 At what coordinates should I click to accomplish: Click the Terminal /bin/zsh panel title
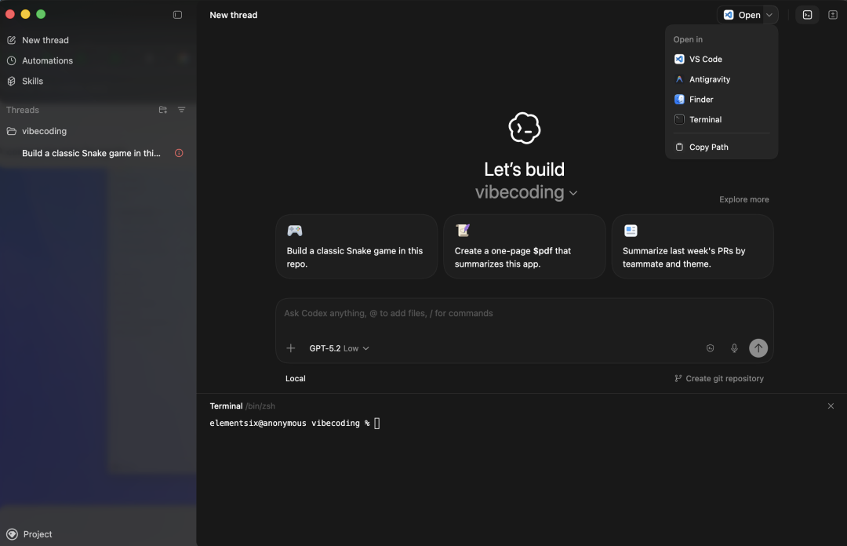pyautogui.click(x=242, y=406)
